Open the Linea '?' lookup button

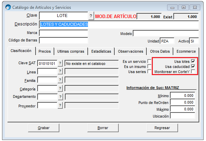pyautogui.click(x=60, y=71)
